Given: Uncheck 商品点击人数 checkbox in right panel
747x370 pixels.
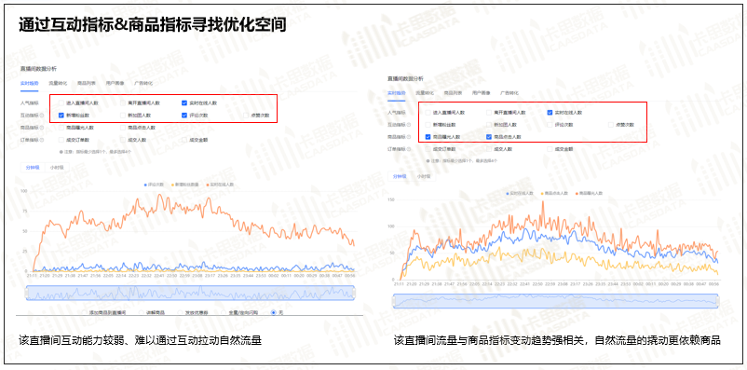Looking at the screenshot, I should (x=489, y=137).
